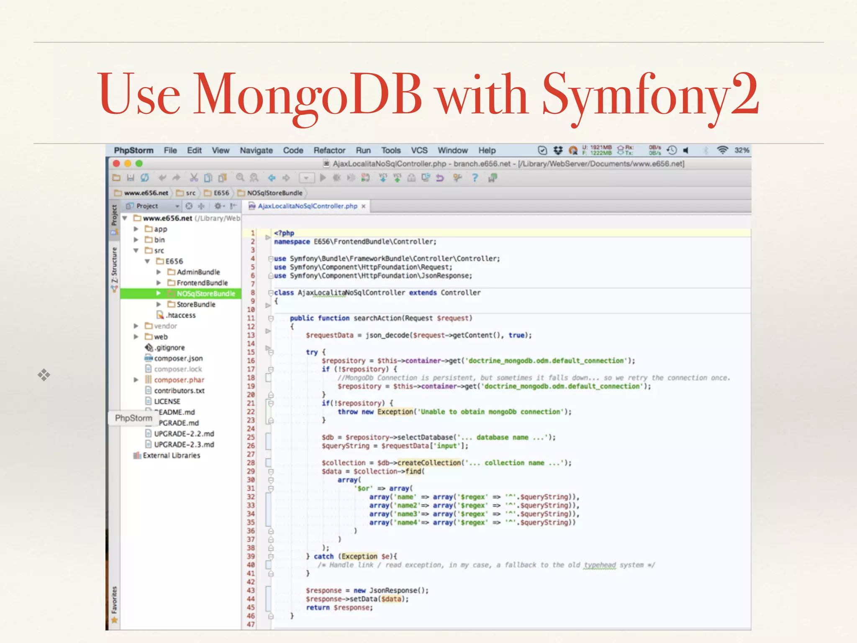Click the Debug bug icon
Screen dimensions: 857x643
[337, 178]
